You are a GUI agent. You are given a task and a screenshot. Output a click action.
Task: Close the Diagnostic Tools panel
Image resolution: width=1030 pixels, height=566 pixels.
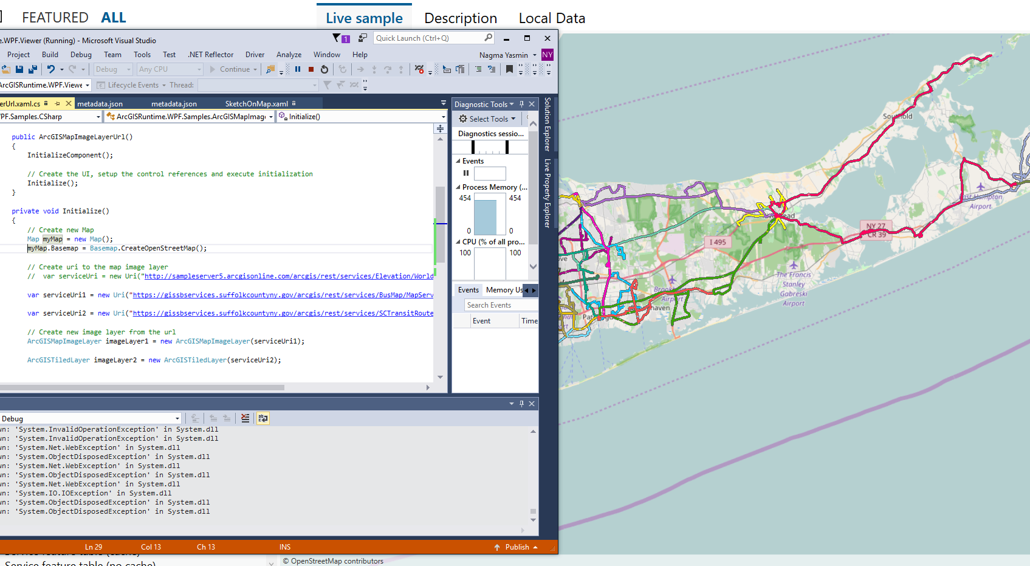point(532,104)
